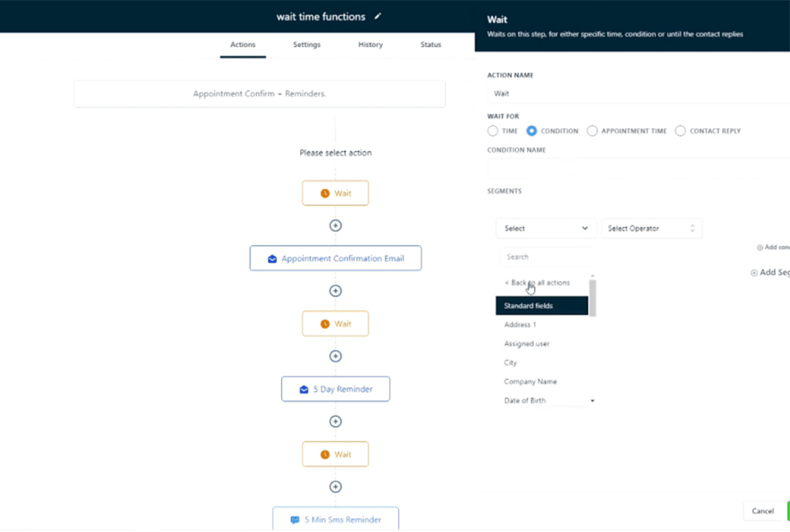790x532 pixels.
Task: Click the plus icon above 5 Day Reminder
Action: (336, 356)
